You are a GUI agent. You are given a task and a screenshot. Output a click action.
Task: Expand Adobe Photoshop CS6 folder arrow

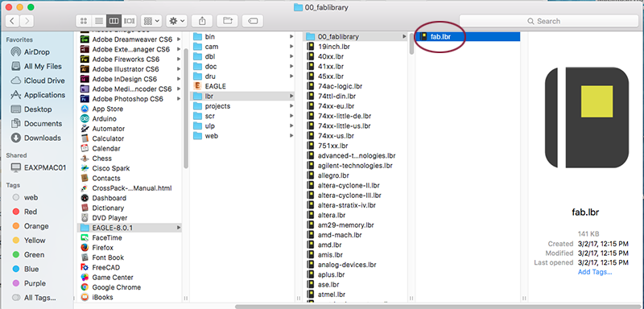click(x=179, y=99)
